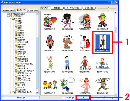
Task: Open the 15押し花 folder icon
Action: click(x=16, y=54)
